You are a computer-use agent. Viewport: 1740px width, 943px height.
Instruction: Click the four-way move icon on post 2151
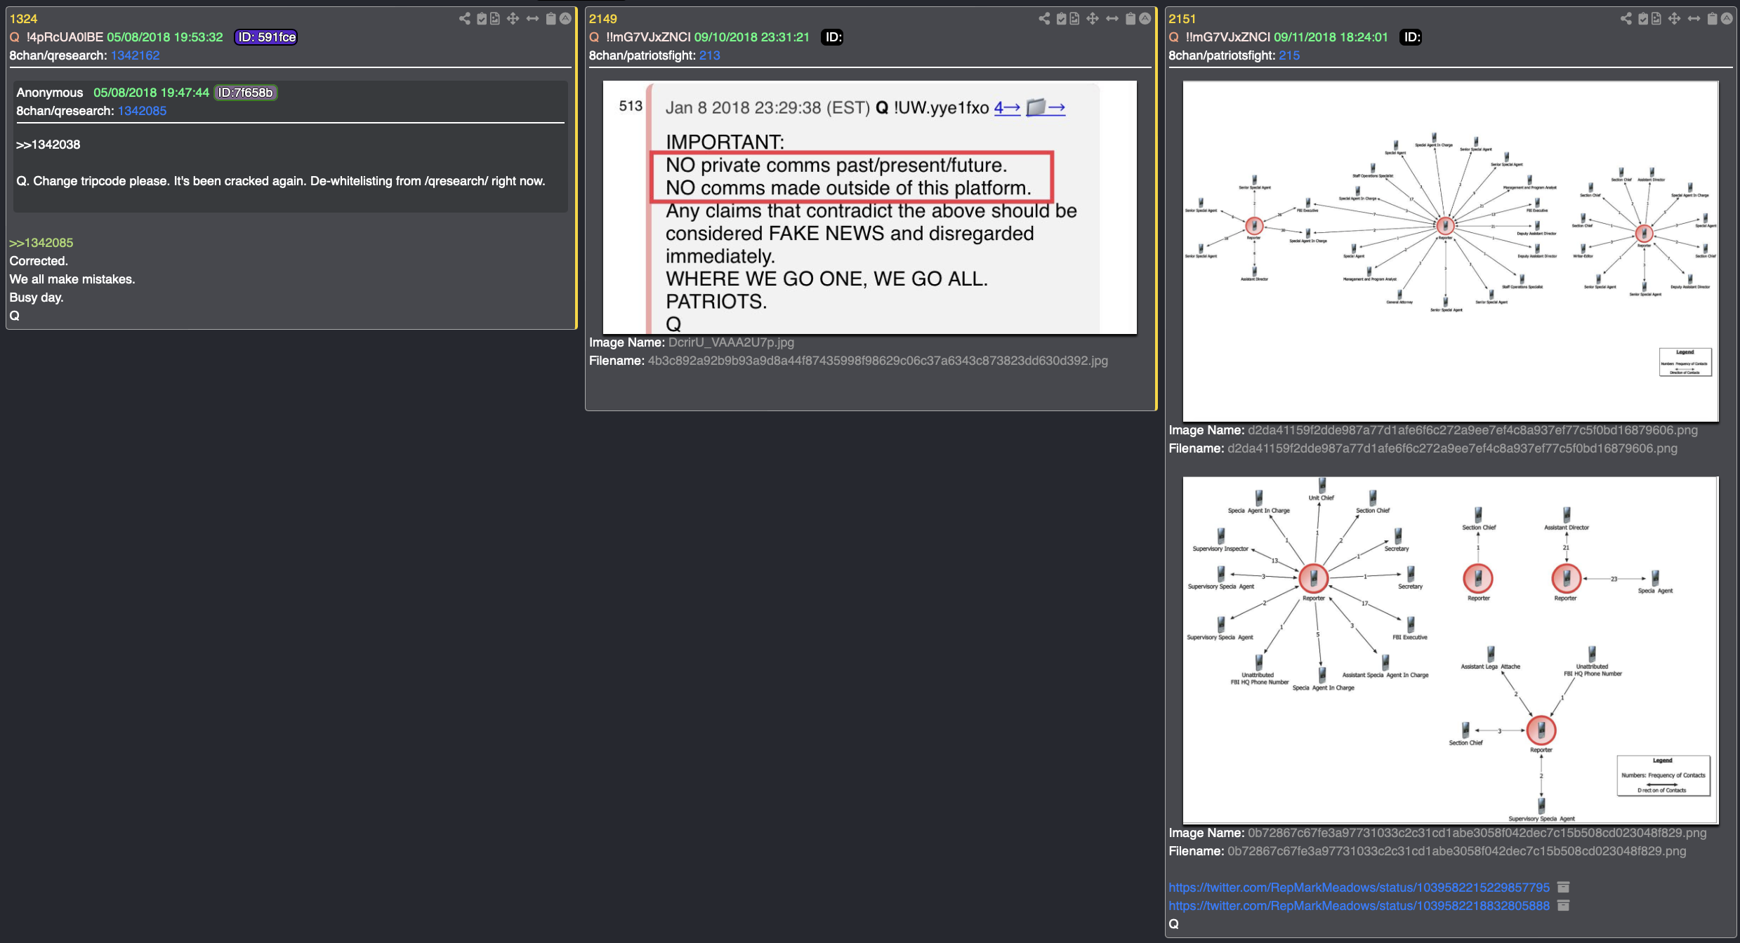click(1674, 19)
